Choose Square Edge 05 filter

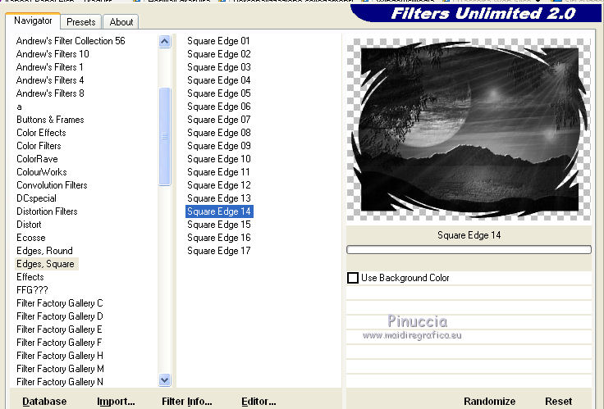pos(218,93)
